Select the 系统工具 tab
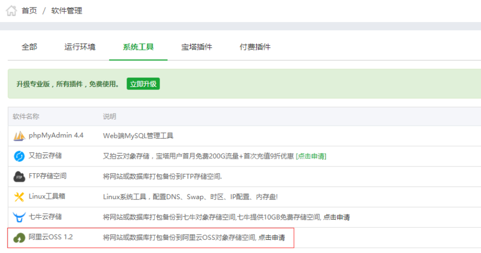Viewport: 481px width, 253px height. [138, 47]
